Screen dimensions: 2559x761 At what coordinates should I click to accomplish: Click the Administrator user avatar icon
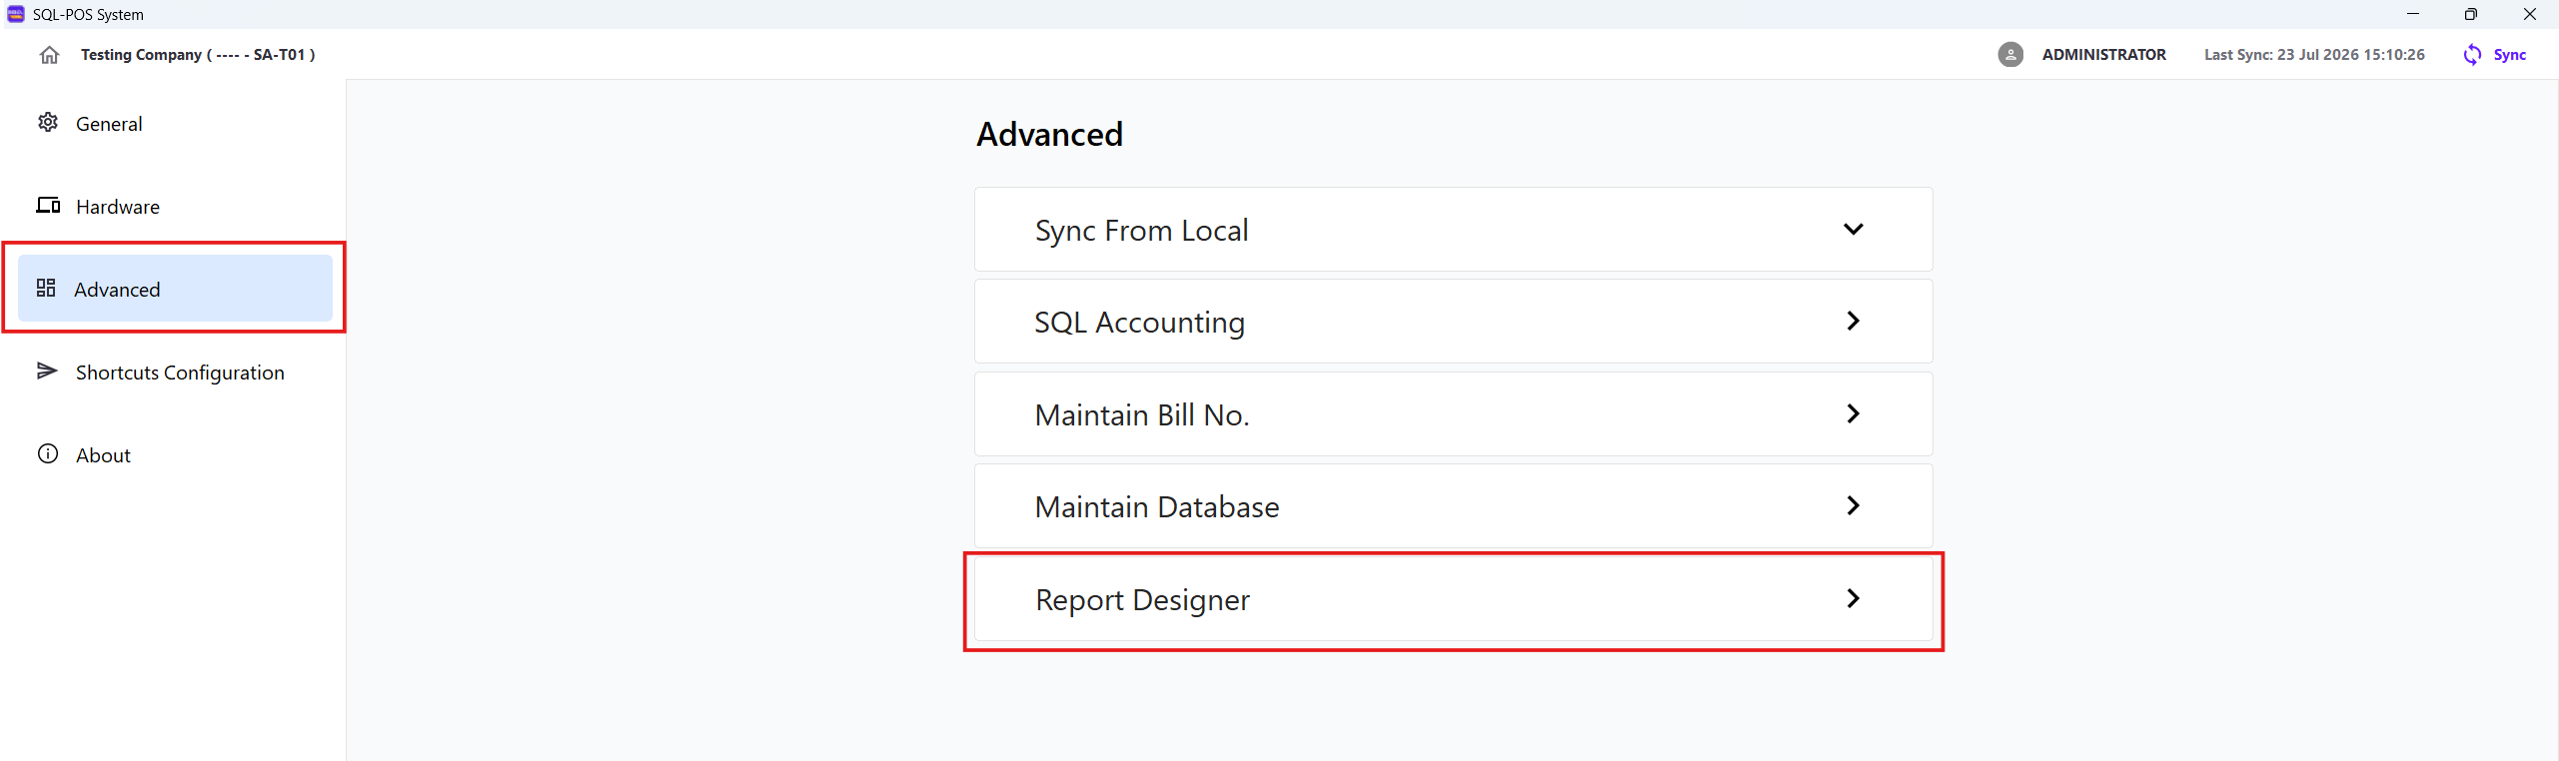click(x=2010, y=55)
